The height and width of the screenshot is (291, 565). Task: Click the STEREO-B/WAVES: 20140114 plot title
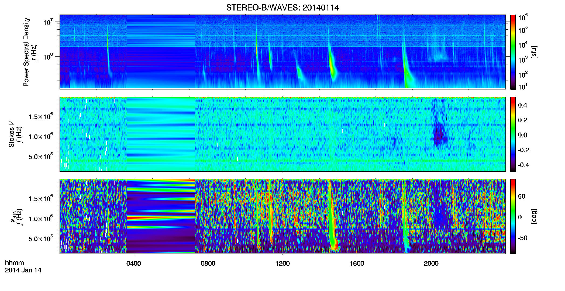[x=282, y=8]
